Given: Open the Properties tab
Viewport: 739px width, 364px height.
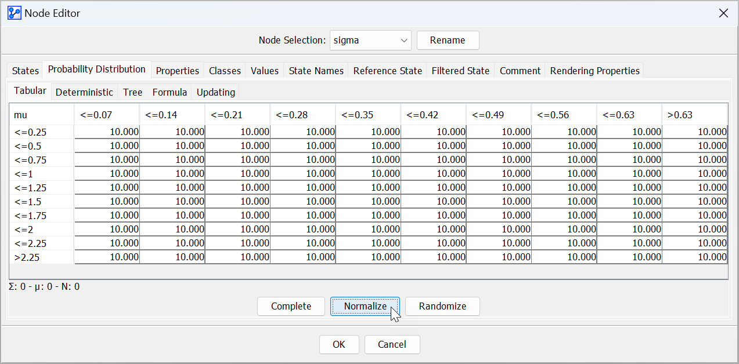Looking at the screenshot, I should [178, 71].
